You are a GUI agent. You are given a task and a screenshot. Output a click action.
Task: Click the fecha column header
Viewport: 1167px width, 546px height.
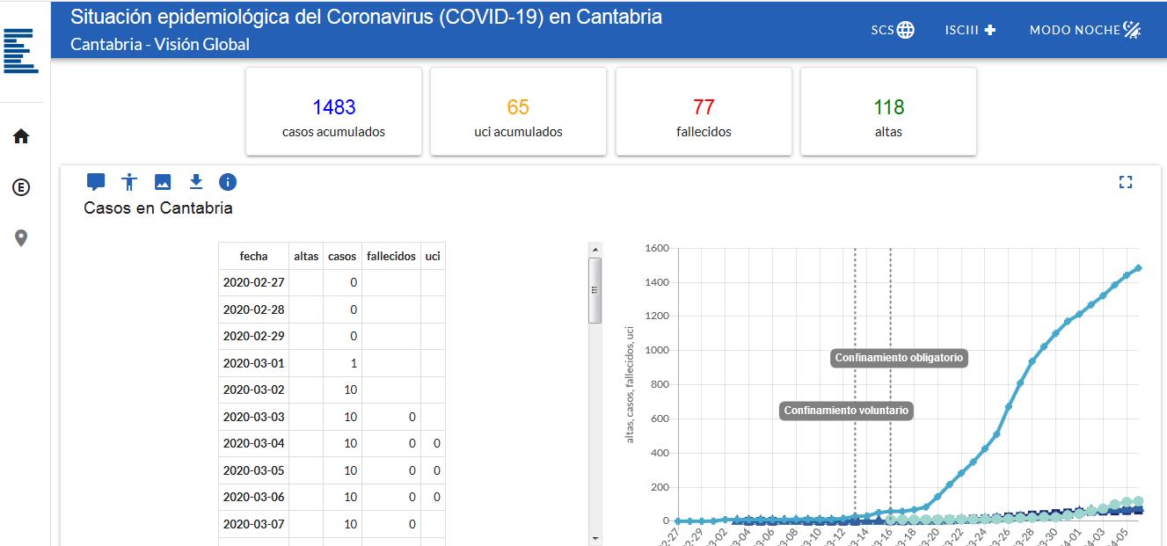tap(253, 256)
